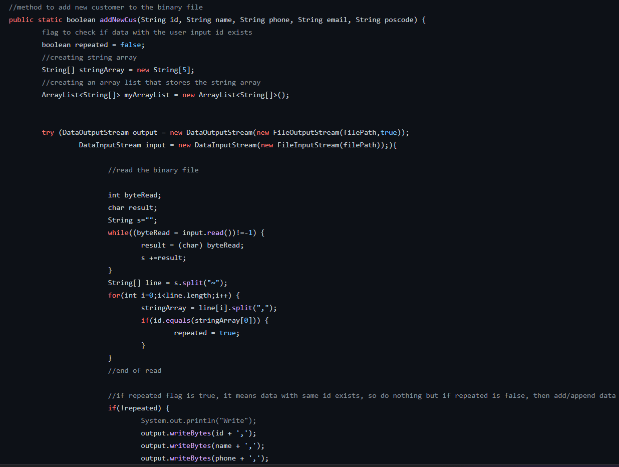Viewport: 619px width, 467px height.
Task: Click the s.split("~") call
Action: 200,283
